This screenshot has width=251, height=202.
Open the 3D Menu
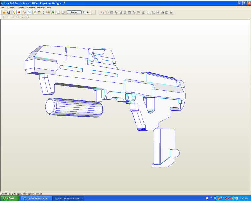tap(11, 8)
